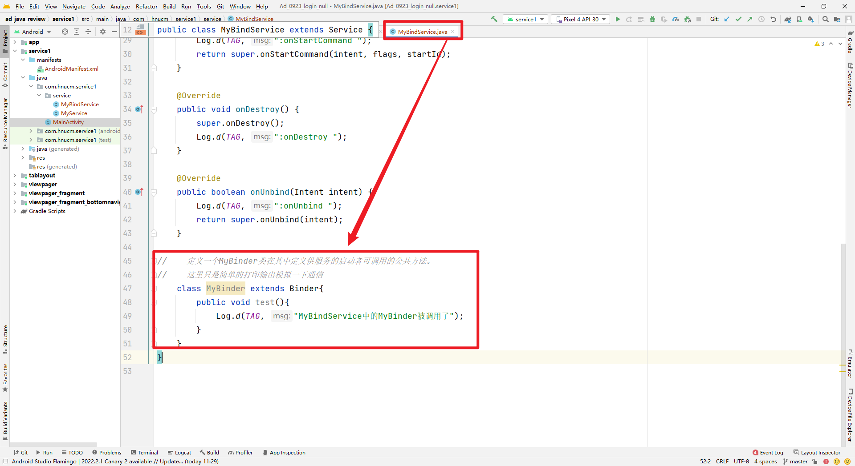Image resolution: width=855 pixels, height=466 pixels.
Task: Open the Logcat tool window tab
Action: [179, 453]
